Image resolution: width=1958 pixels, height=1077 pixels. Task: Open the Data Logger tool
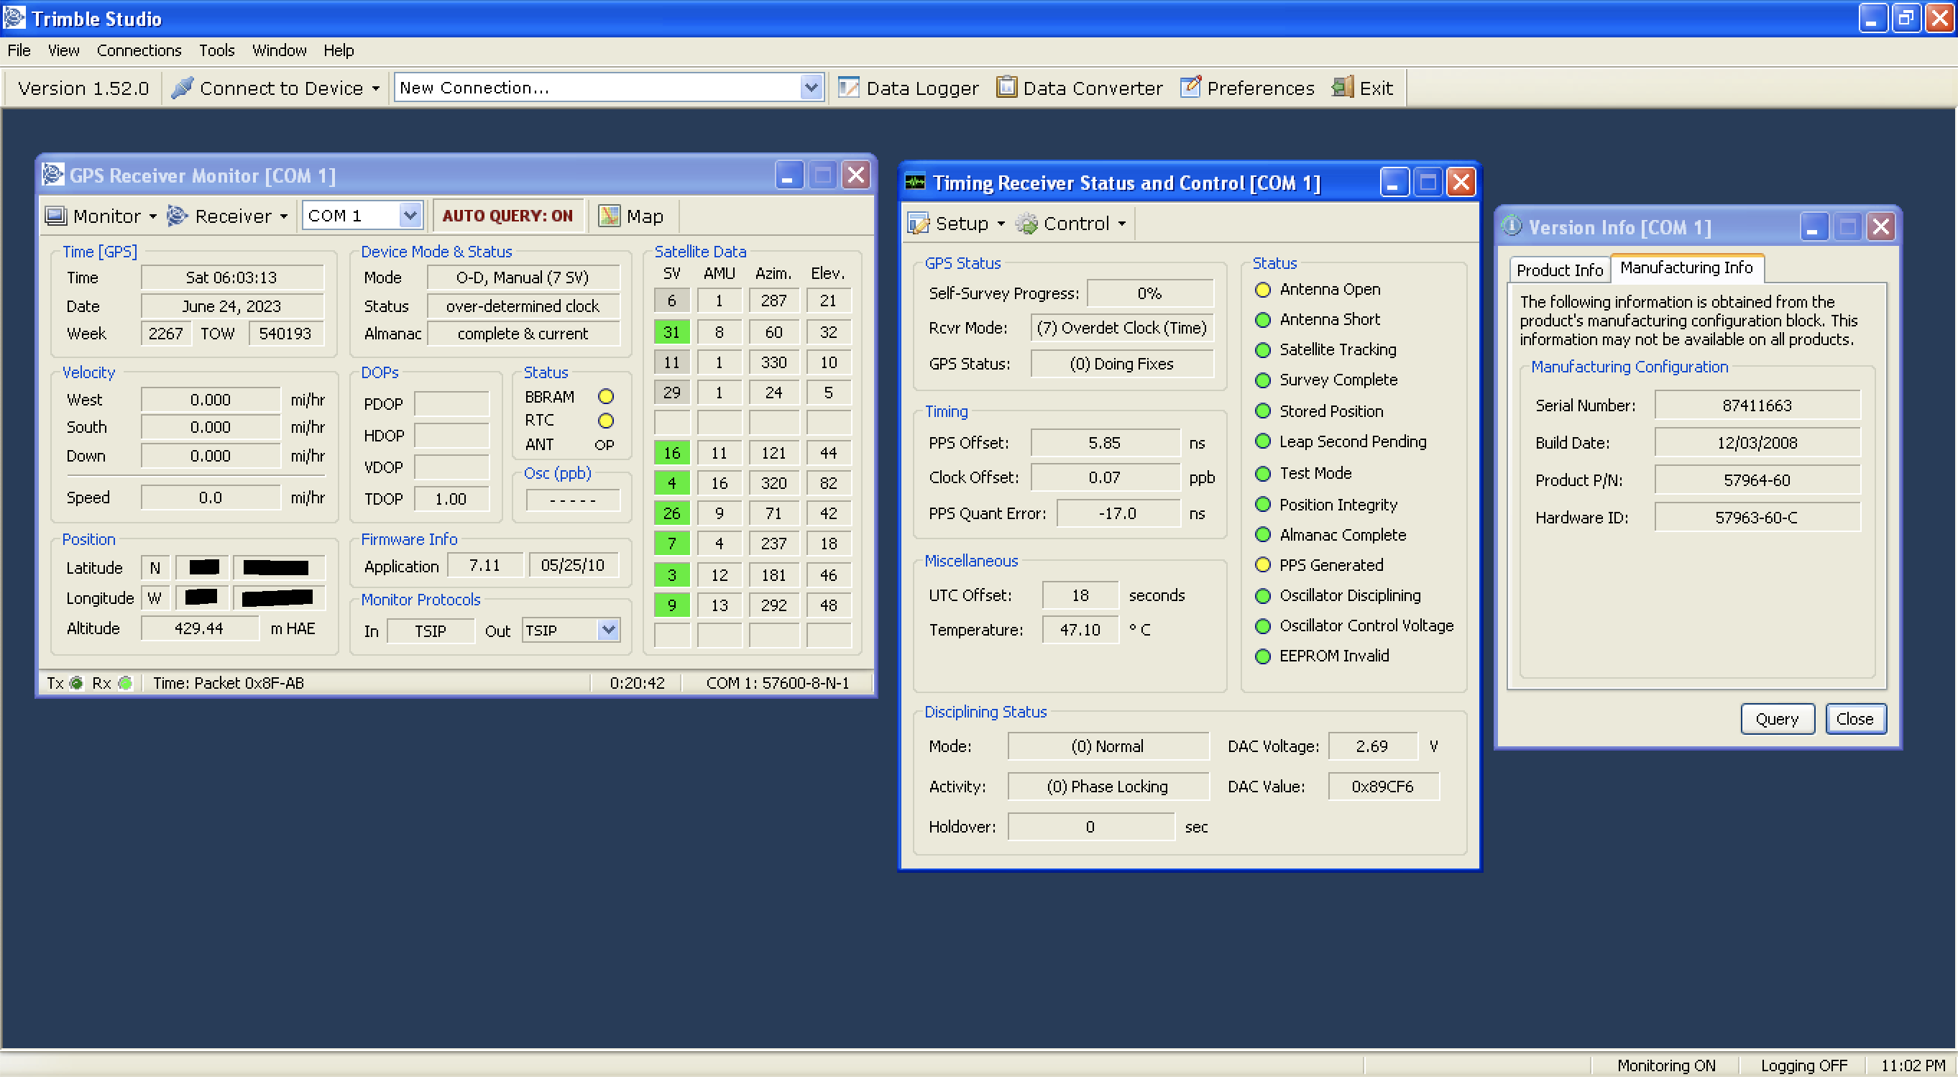[x=909, y=88]
